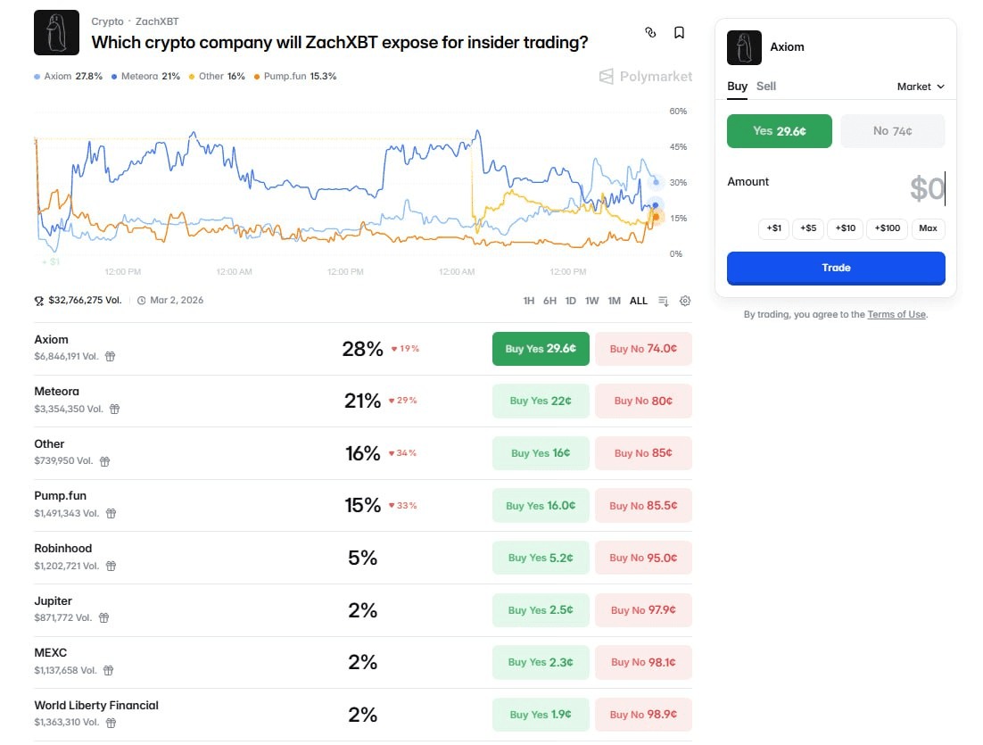Viewport: 983px width, 745px height.
Task: Expand the Pump.fun market row
Action: click(61, 496)
